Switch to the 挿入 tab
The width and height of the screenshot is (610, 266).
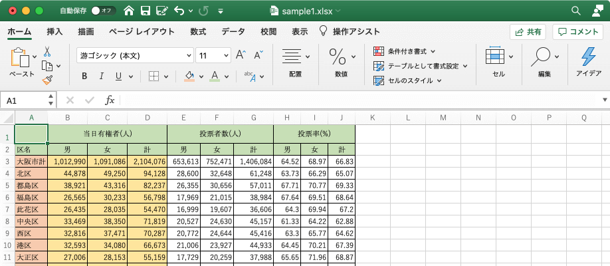[54, 32]
